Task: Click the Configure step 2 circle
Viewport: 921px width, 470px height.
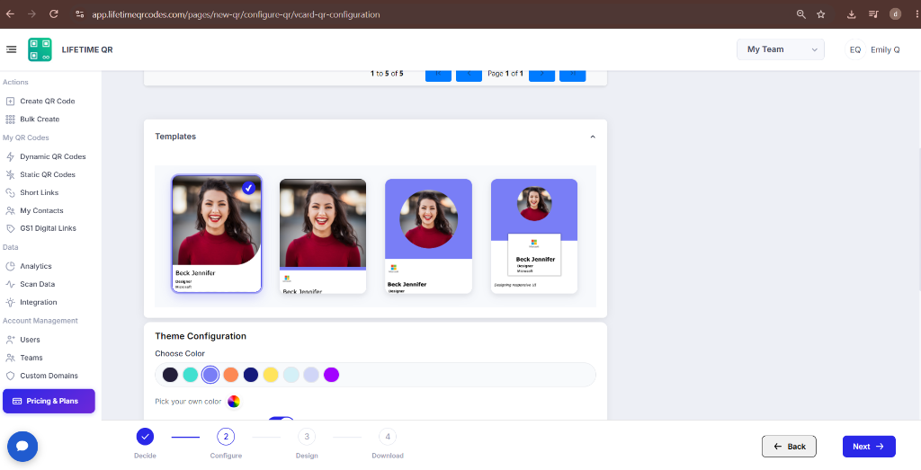Action: click(x=226, y=437)
